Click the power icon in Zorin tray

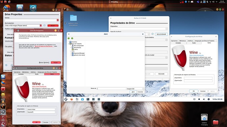209,99
